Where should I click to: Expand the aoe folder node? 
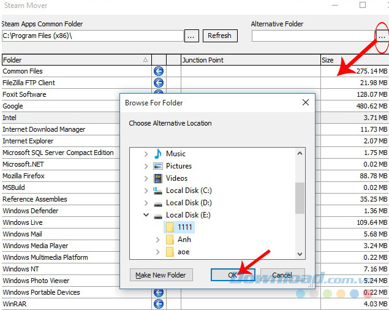point(158,252)
